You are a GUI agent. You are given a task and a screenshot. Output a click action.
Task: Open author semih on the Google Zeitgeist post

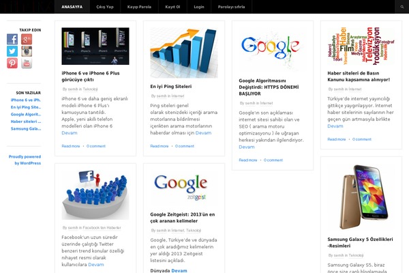coord(162,231)
